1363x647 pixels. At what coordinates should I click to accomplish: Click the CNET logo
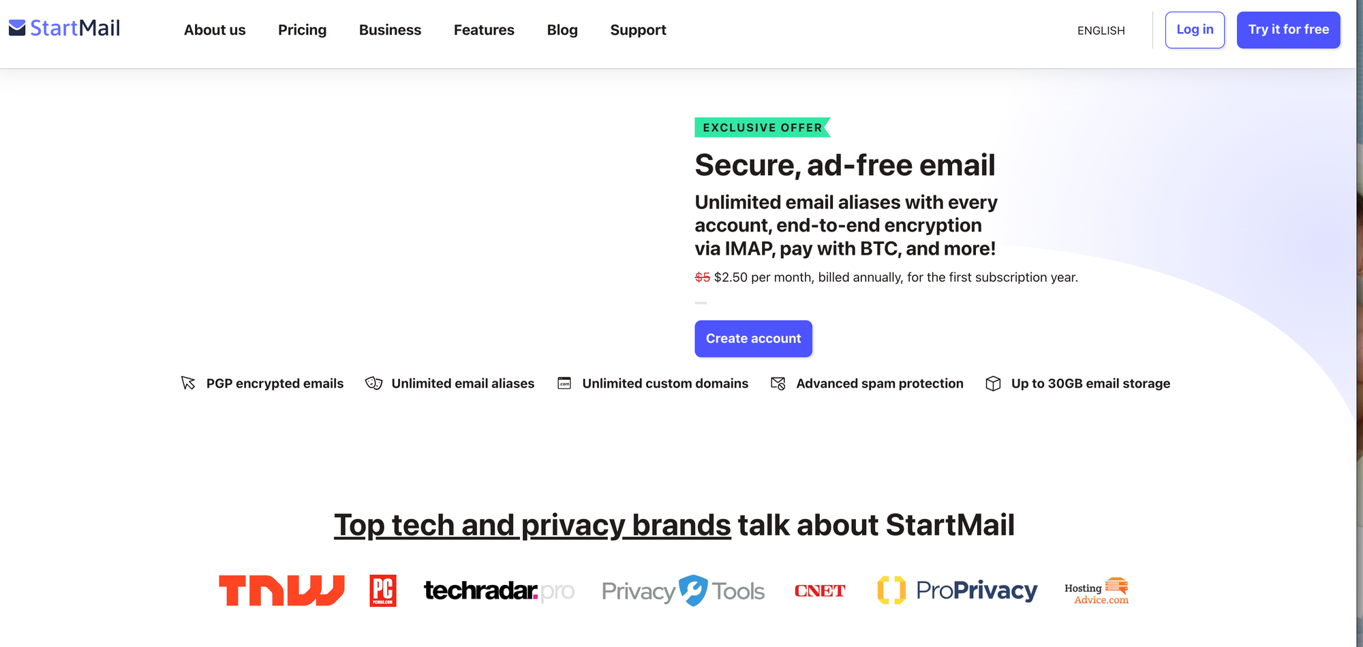click(820, 590)
